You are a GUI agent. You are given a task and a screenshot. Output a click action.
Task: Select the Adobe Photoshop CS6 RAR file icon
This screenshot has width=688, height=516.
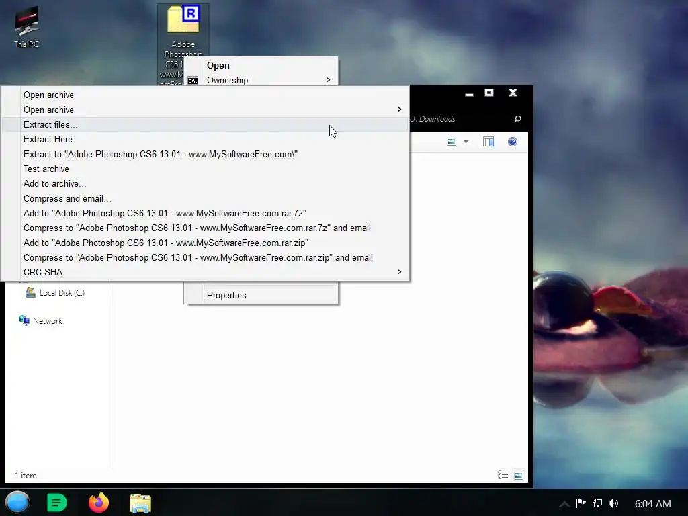183,19
